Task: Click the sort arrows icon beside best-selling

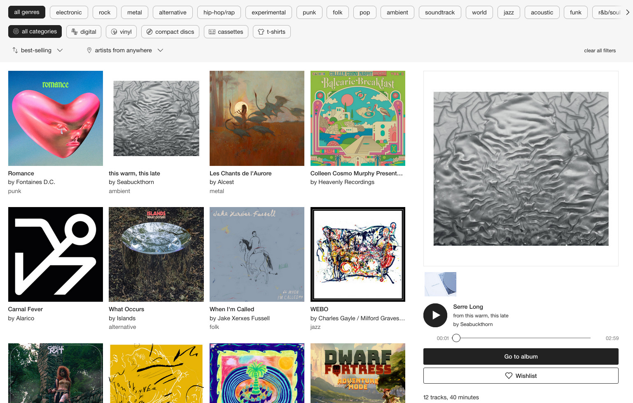Action: [x=15, y=50]
